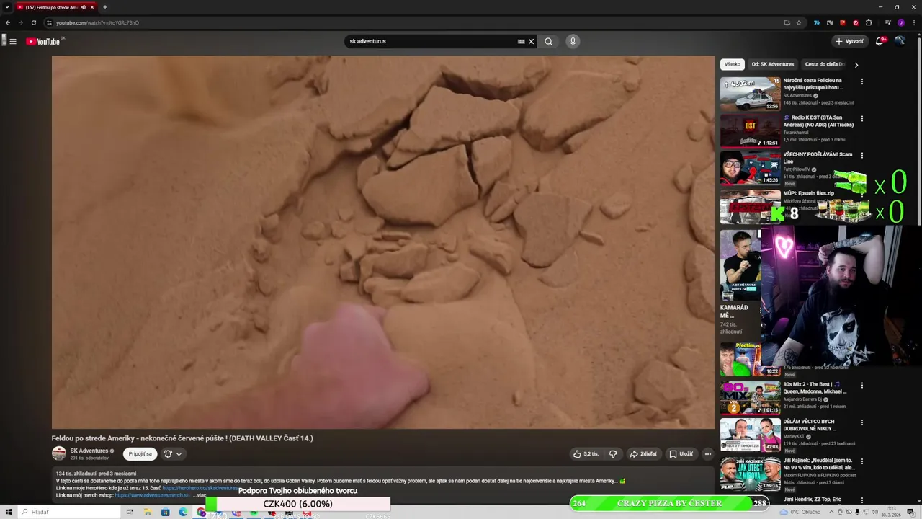
Task: Go back in the browser
Action: (8, 22)
